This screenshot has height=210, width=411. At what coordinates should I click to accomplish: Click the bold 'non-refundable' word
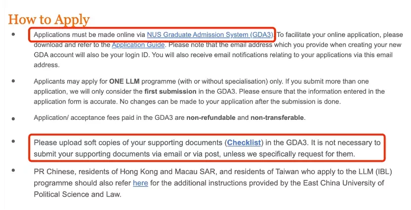tap(211, 118)
